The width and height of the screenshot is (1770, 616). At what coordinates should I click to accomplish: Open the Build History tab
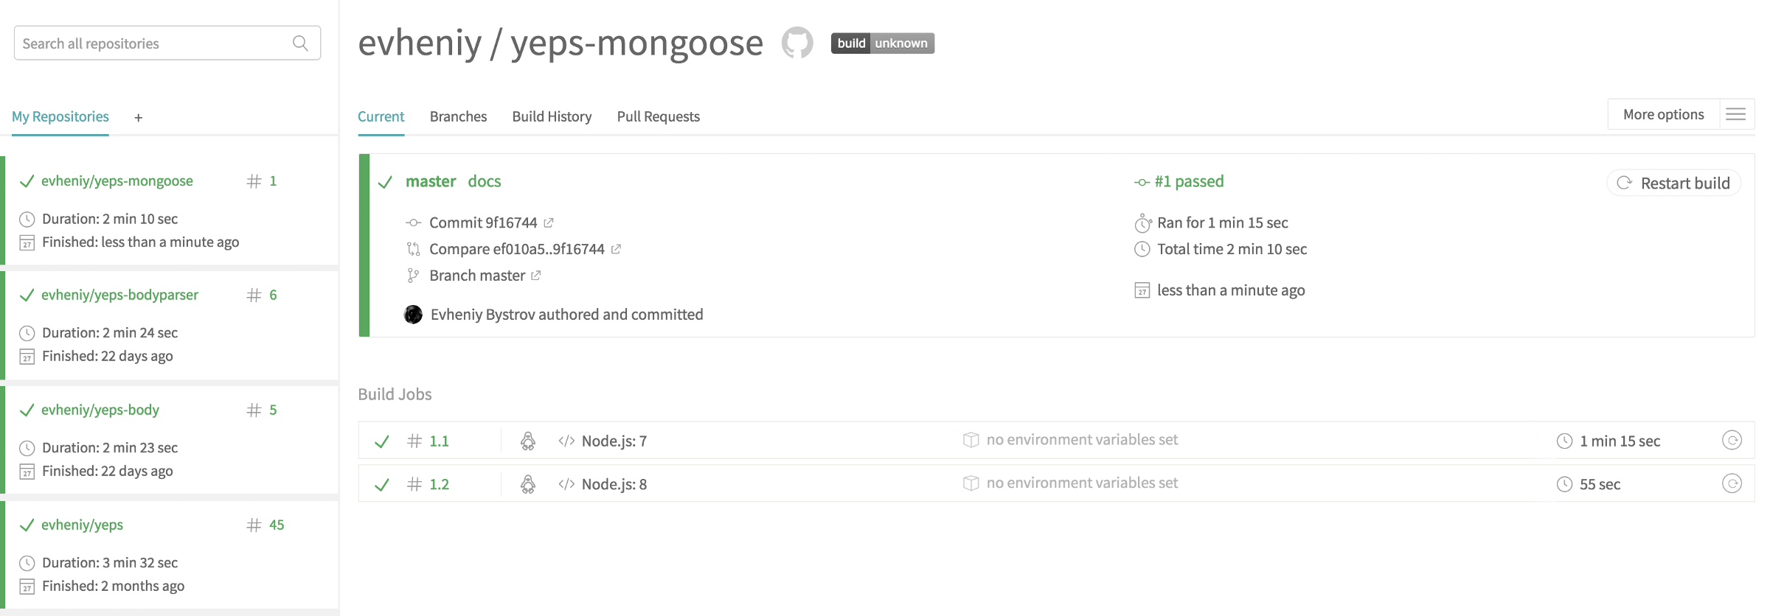point(552,116)
